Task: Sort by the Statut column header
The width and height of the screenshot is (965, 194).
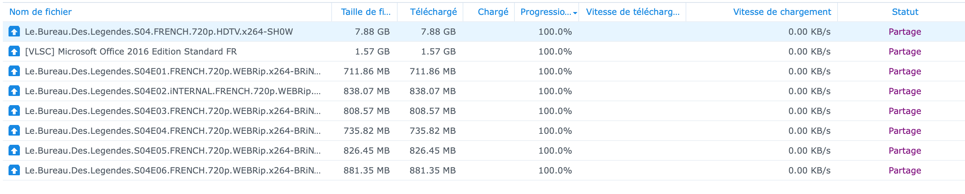Action: (905, 12)
